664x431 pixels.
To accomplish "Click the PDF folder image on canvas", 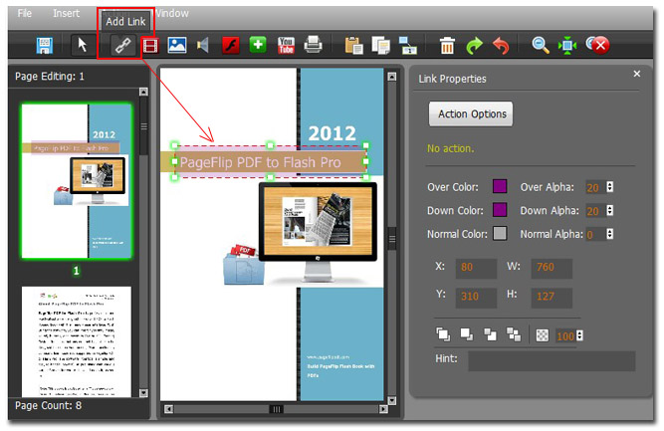I will coord(243,264).
